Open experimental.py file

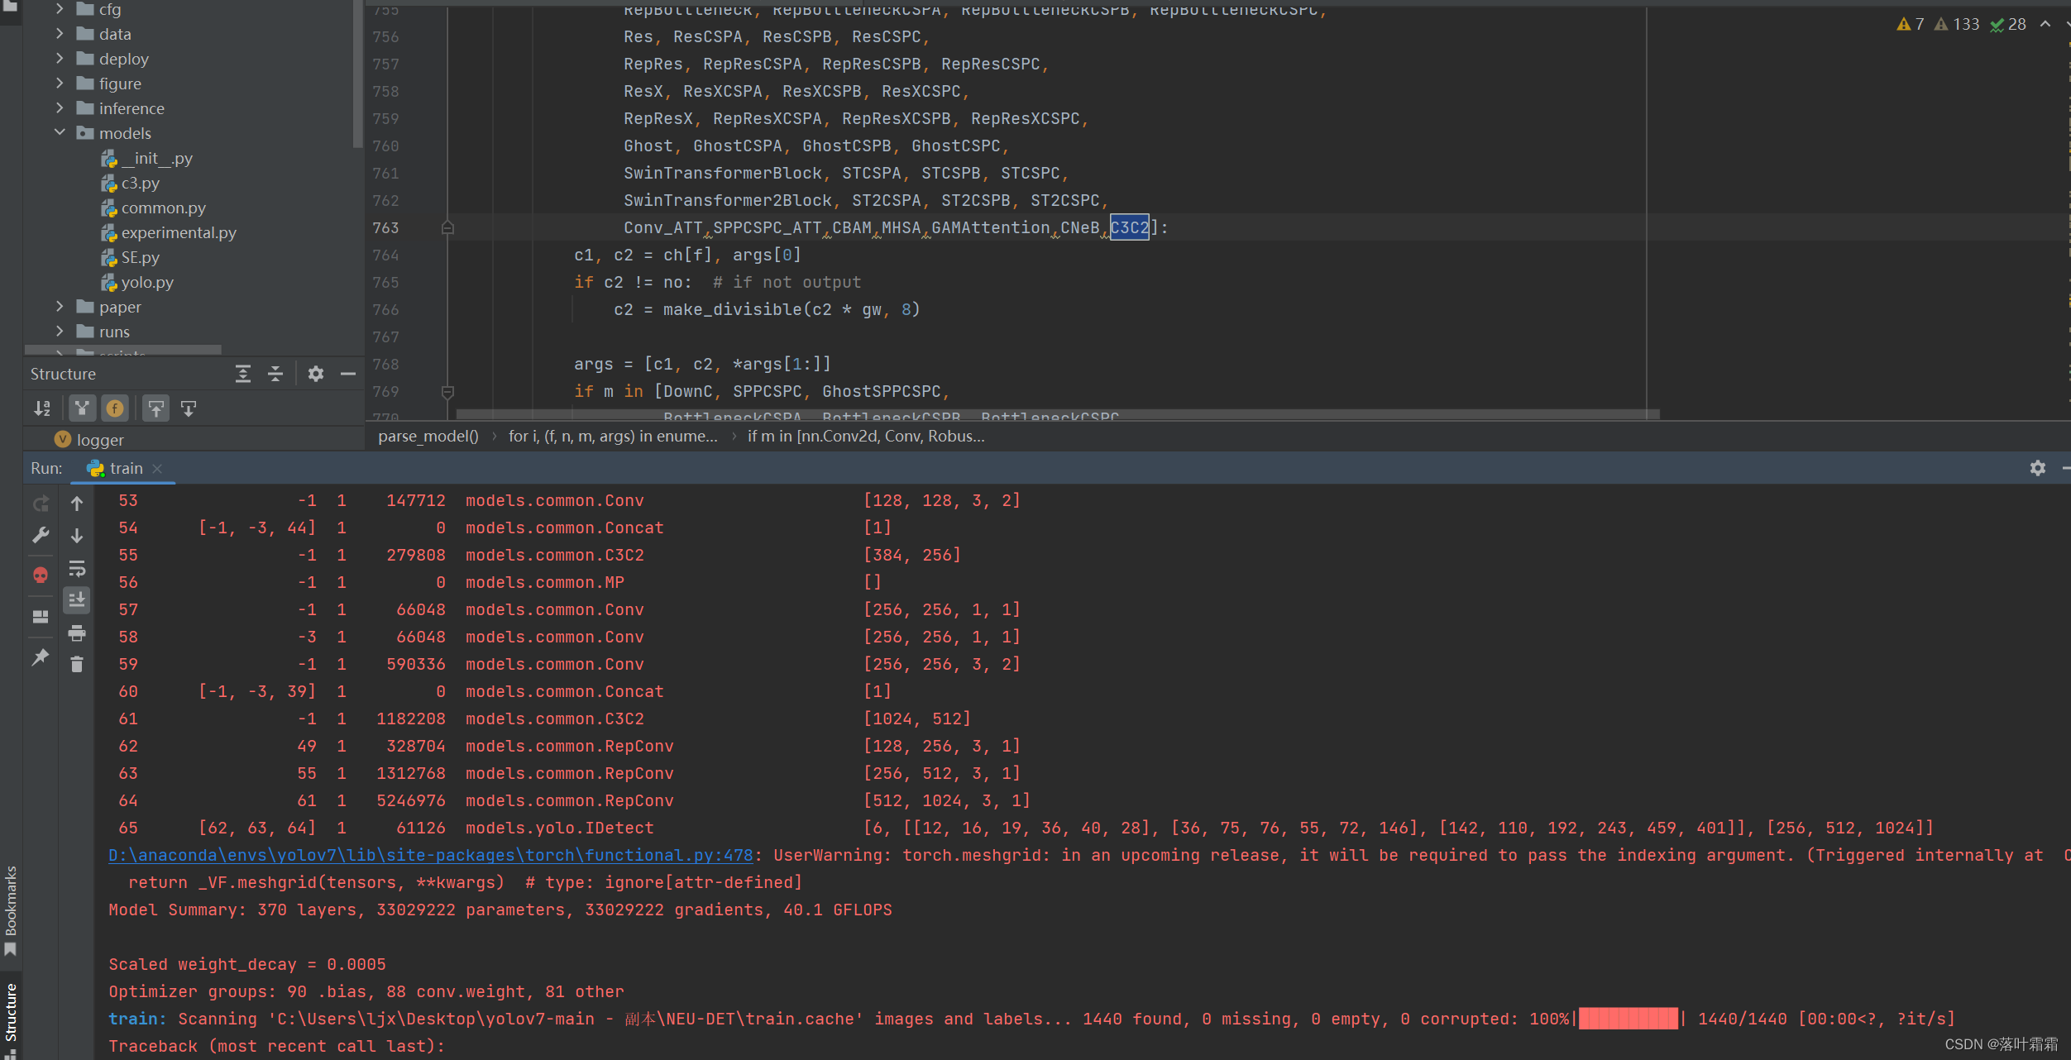click(x=168, y=232)
